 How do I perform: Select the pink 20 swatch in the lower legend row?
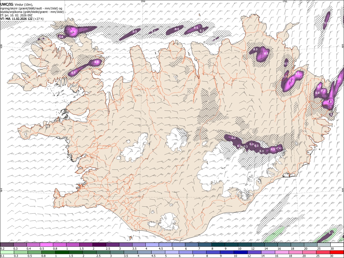pos(309,252)
